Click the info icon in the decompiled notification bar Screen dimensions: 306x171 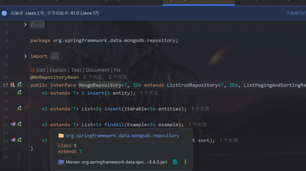pos(4,13)
